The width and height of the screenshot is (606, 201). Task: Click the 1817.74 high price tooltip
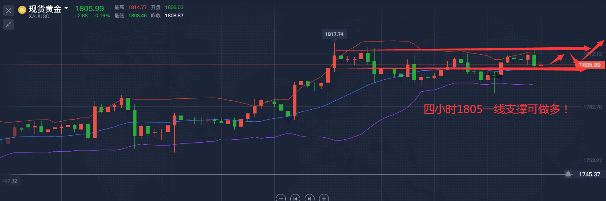[x=334, y=35]
